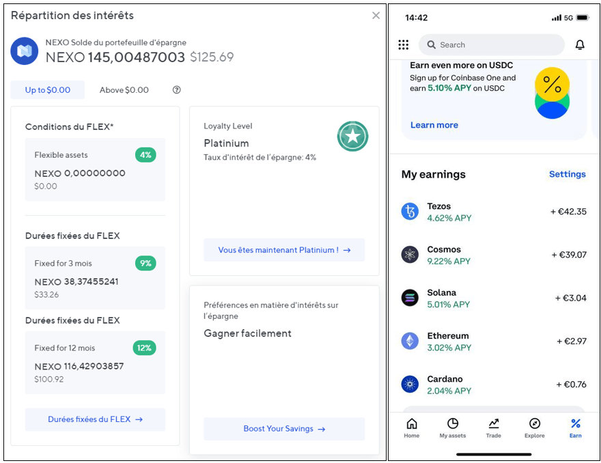Screen dimensions: 601x463
Task: Select the Earn tab
Action: (x=575, y=428)
